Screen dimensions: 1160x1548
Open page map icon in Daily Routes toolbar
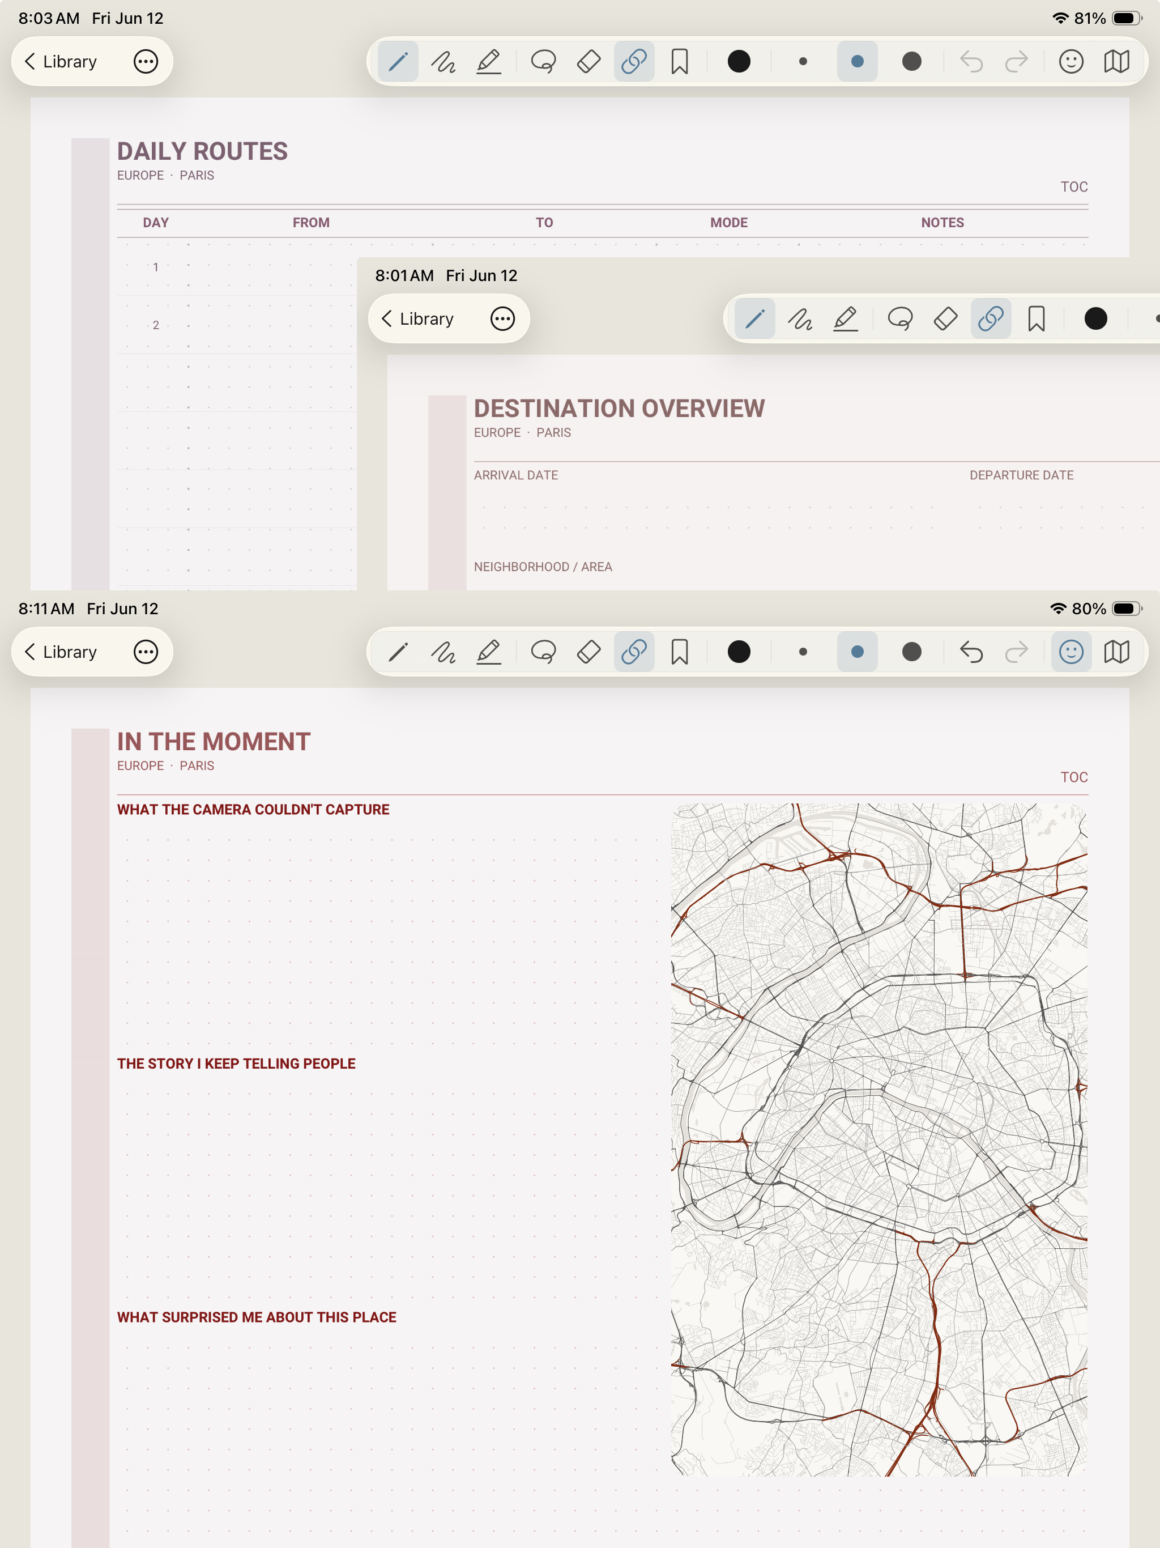1116,62
